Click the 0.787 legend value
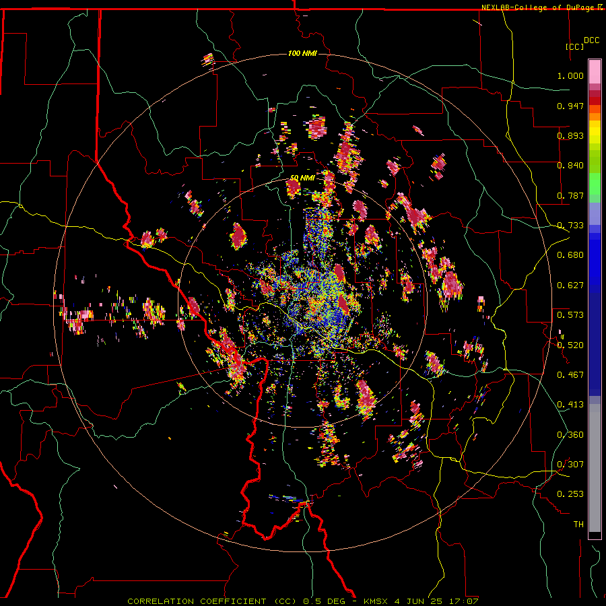The image size is (606, 606). click(570, 195)
